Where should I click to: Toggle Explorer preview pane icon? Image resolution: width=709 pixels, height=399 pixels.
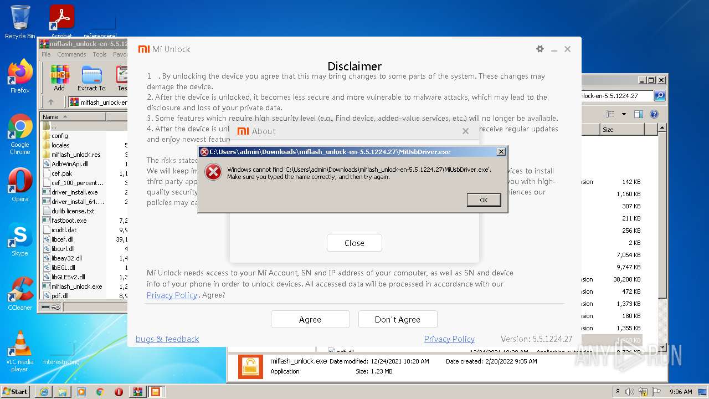click(x=639, y=114)
